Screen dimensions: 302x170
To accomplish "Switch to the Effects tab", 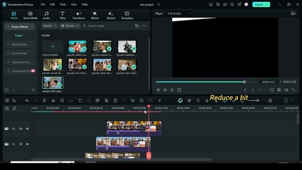I will click(x=95, y=16).
